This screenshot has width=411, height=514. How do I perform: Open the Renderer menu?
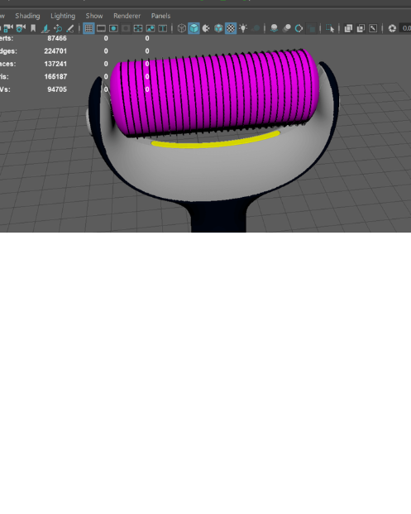coord(127,16)
